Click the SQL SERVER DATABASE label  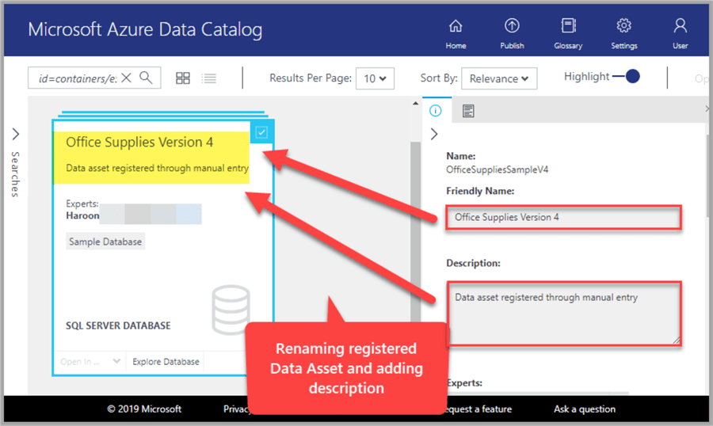click(118, 325)
